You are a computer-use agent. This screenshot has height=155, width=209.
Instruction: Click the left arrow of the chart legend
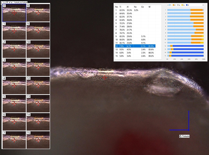click(168, 5)
